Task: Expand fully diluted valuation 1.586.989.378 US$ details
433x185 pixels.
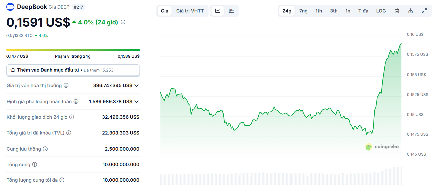Action: tap(136, 102)
